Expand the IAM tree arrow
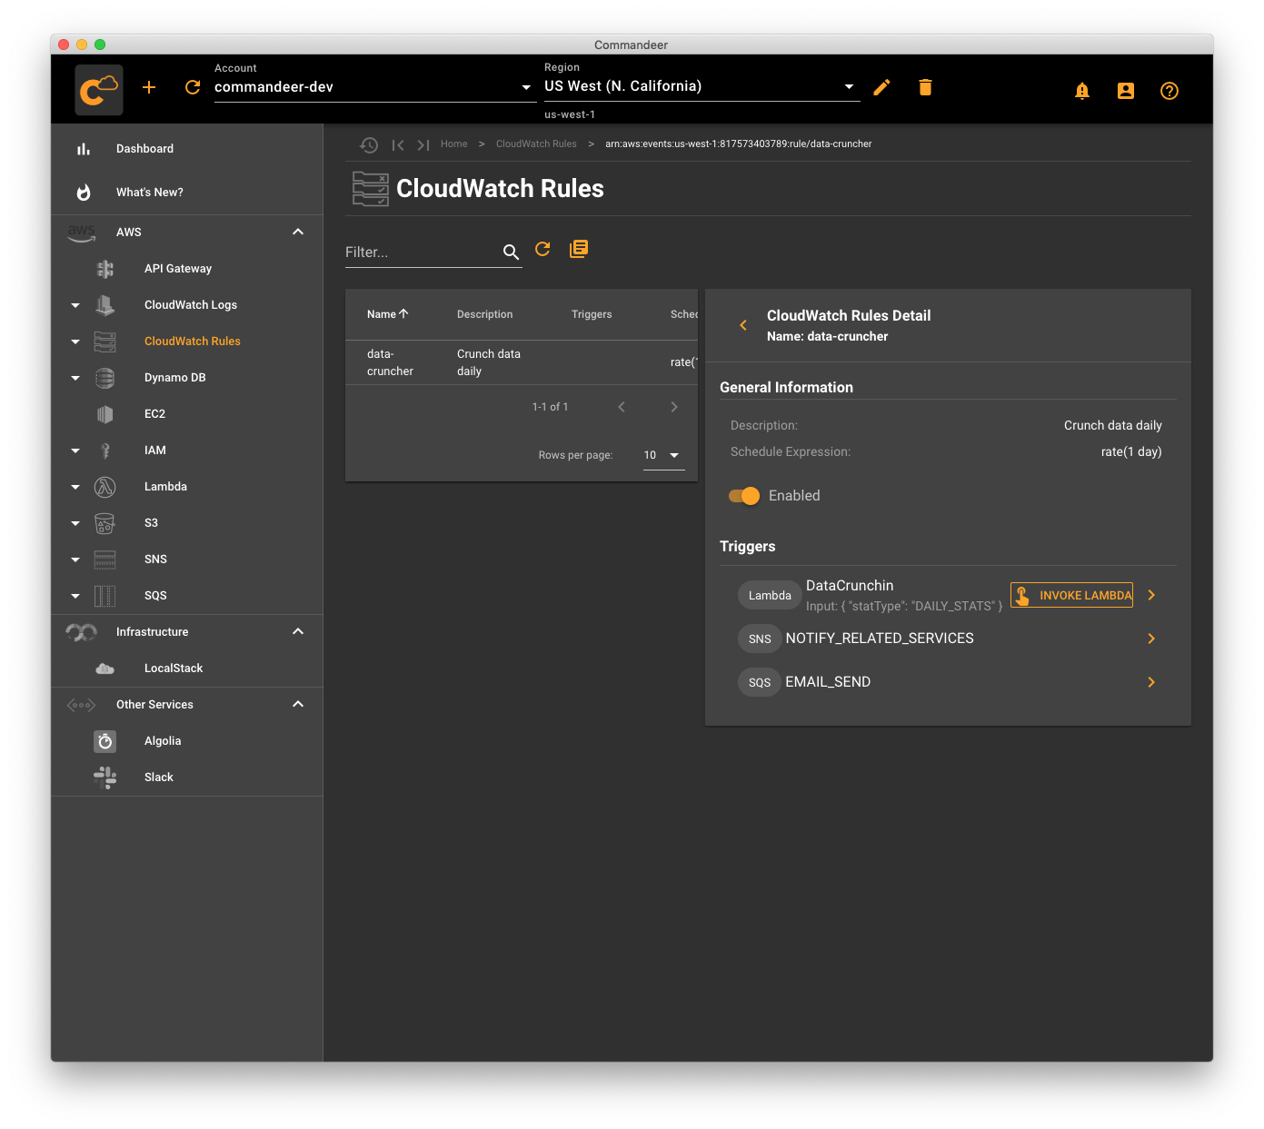The height and width of the screenshot is (1129, 1264). point(75,451)
